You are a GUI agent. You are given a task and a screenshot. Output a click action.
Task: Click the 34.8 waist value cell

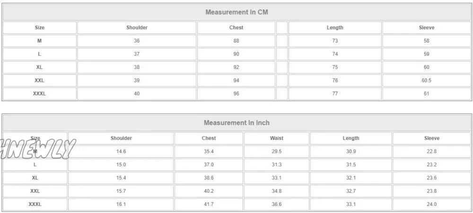pyautogui.click(x=277, y=191)
